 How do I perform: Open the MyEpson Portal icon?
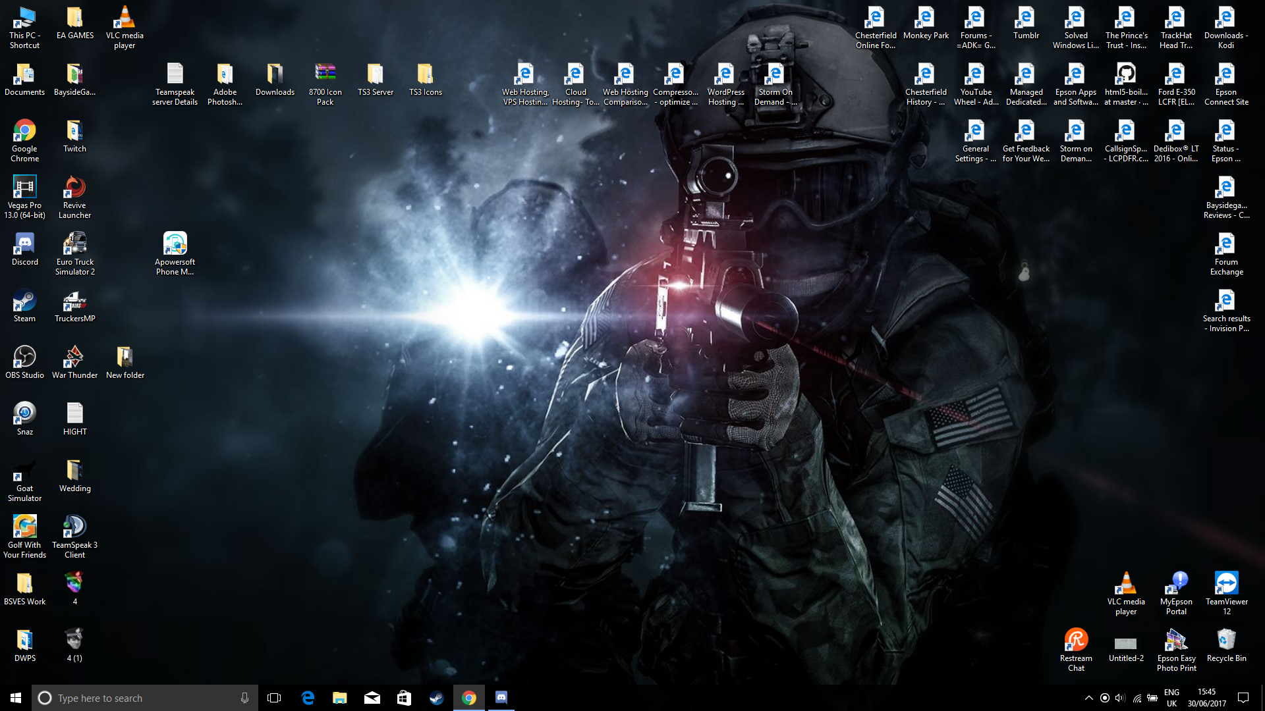1176,593
